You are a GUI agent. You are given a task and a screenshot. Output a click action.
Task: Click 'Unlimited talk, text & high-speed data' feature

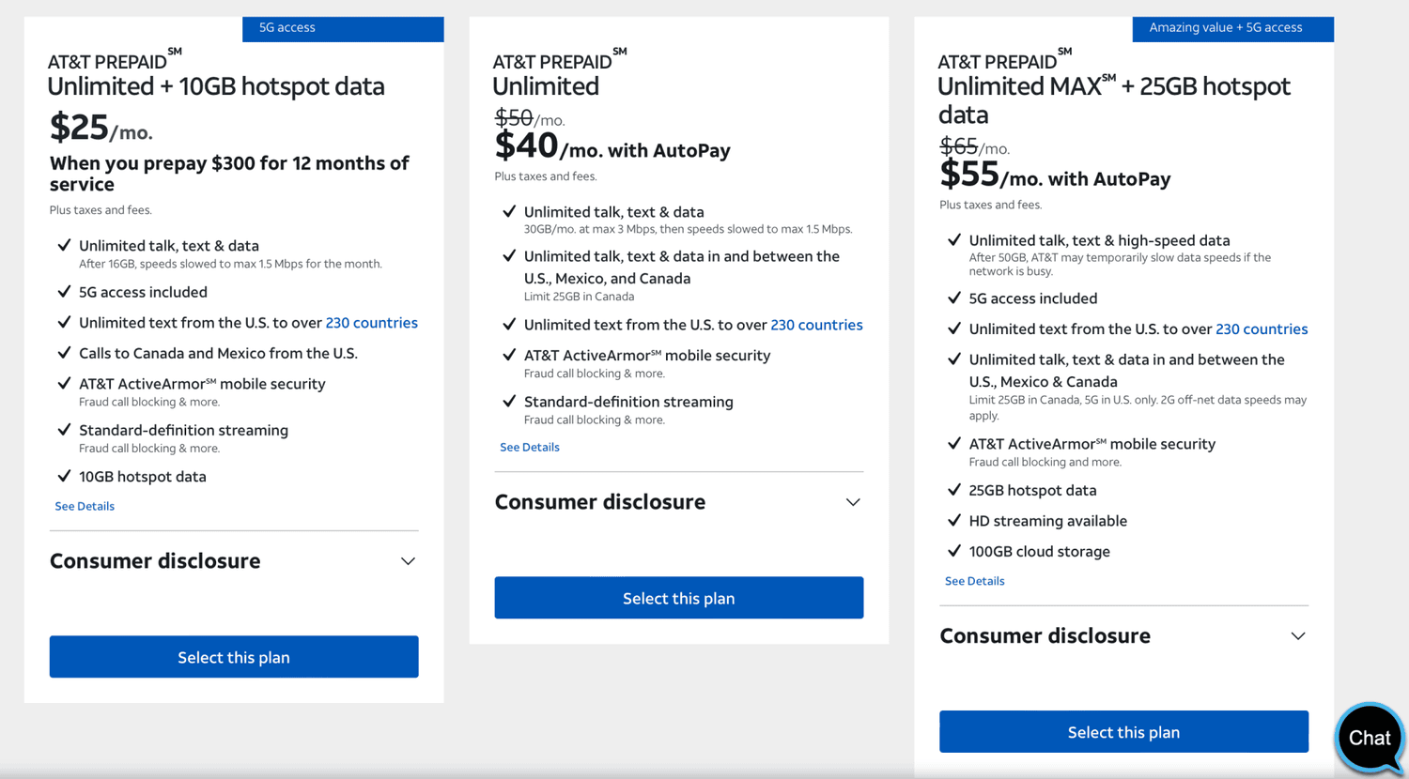point(1099,241)
